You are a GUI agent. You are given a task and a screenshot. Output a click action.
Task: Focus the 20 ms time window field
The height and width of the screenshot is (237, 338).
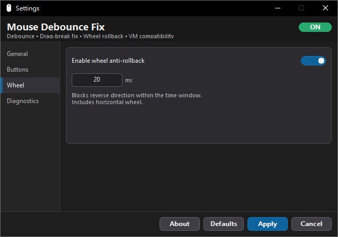[x=97, y=80]
